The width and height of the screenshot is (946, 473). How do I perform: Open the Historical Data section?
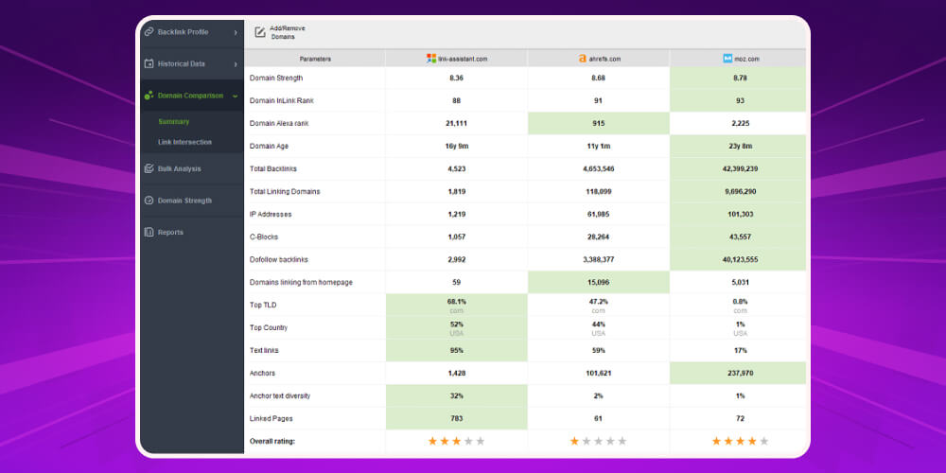tap(192, 63)
